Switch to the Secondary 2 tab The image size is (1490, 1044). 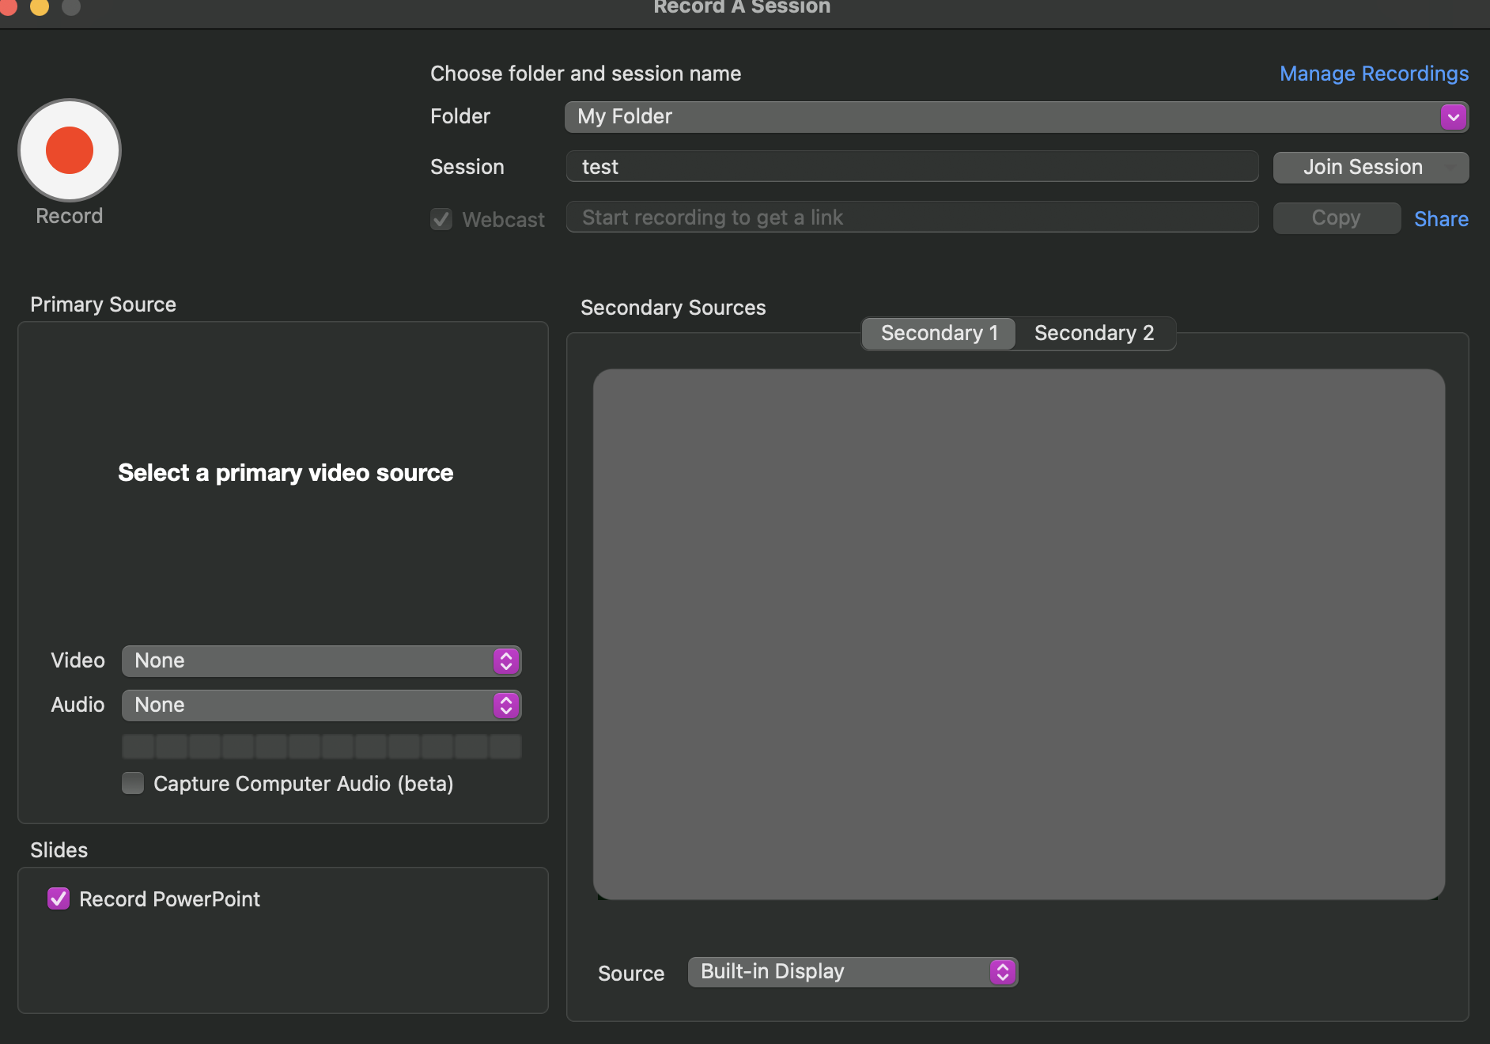pos(1094,334)
